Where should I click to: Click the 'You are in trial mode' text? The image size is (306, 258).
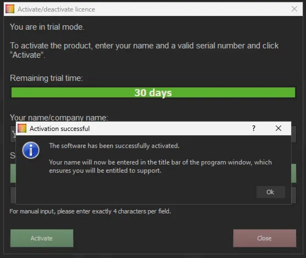coord(47,27)
